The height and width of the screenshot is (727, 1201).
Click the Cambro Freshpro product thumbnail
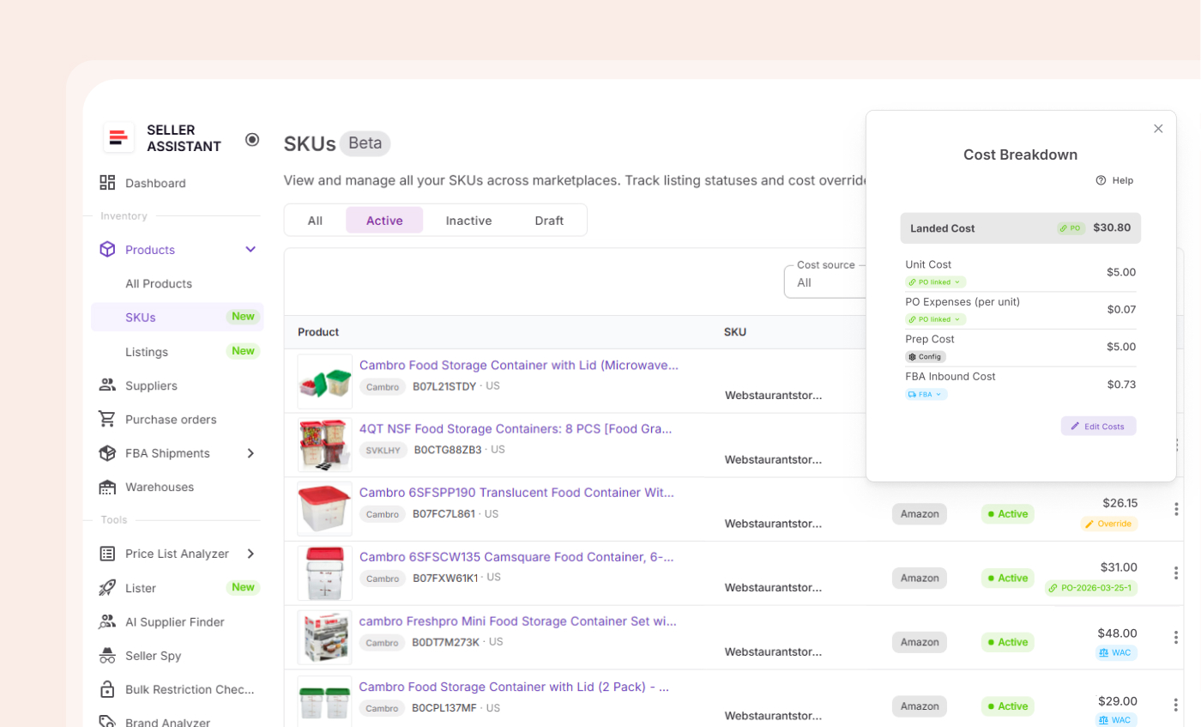point(323,637)
